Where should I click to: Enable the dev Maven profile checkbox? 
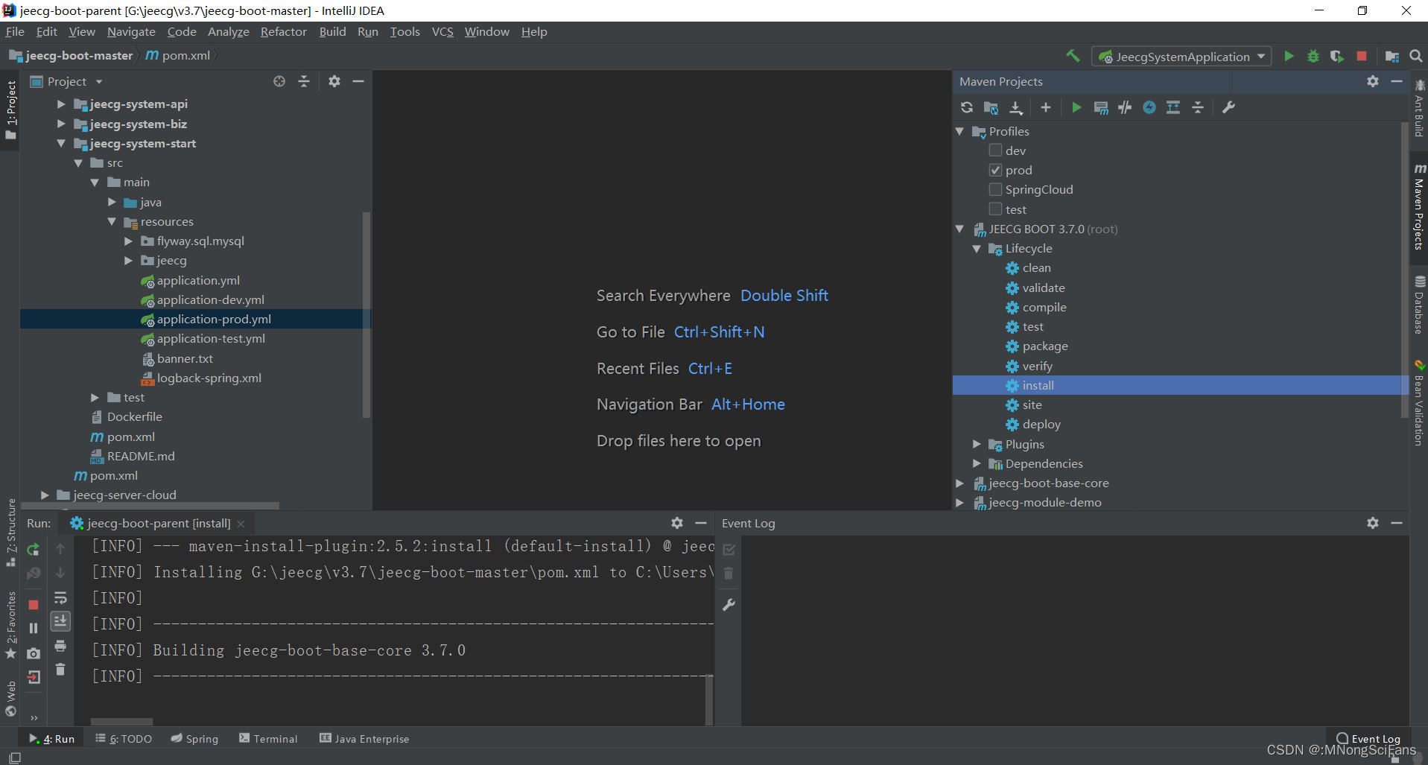[x=995, y=150]
